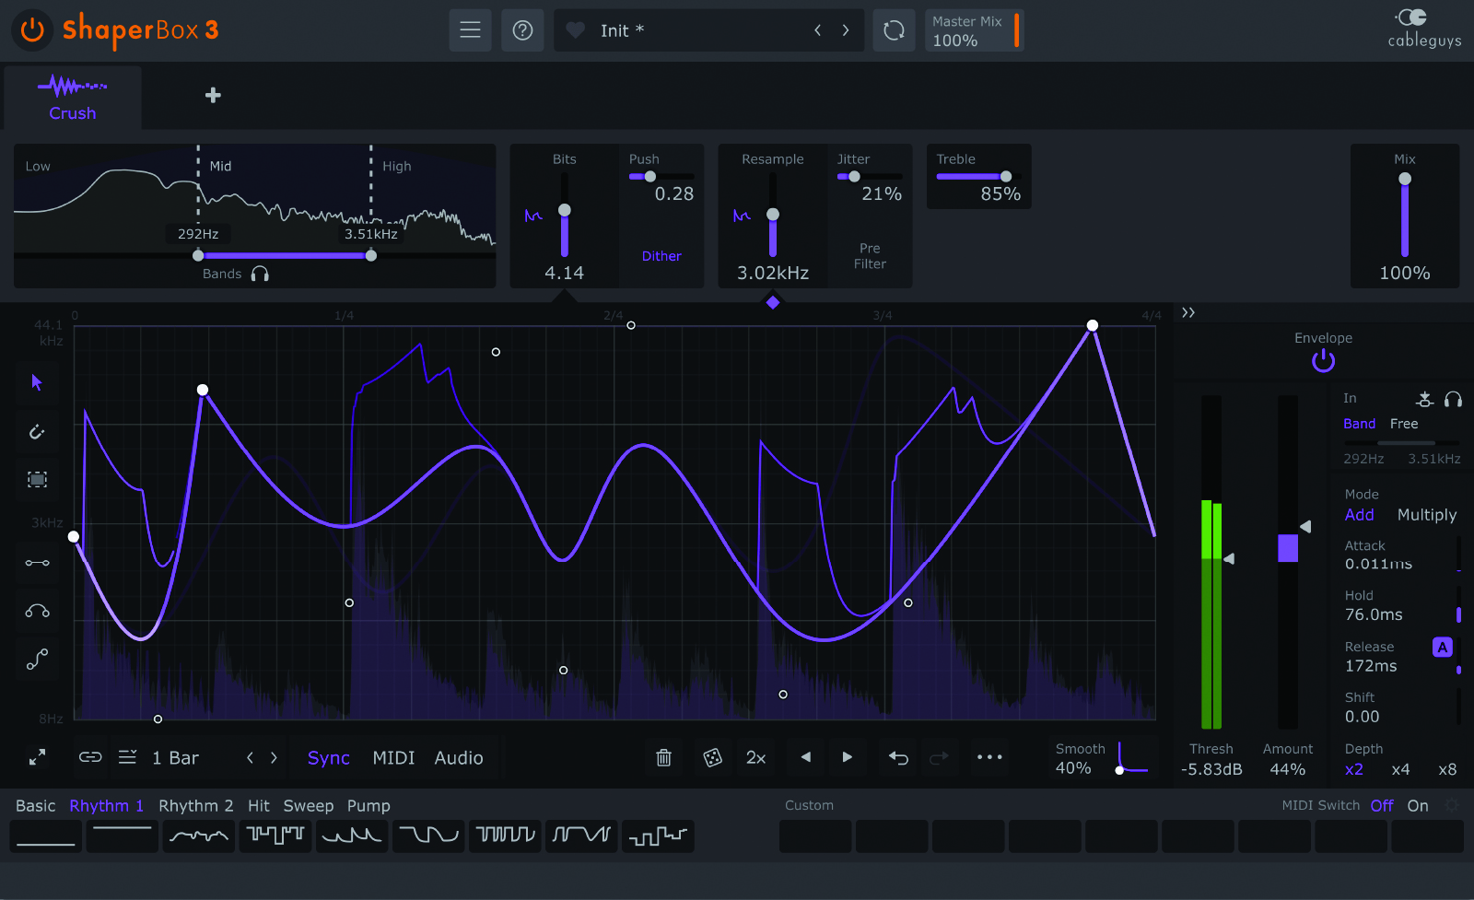Switch trigger mode to Sync
This screenshot has height=900, width=1474.
328,757
